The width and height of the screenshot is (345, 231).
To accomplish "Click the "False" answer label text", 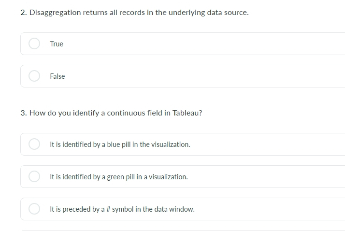I will click(x=57, y=76).
